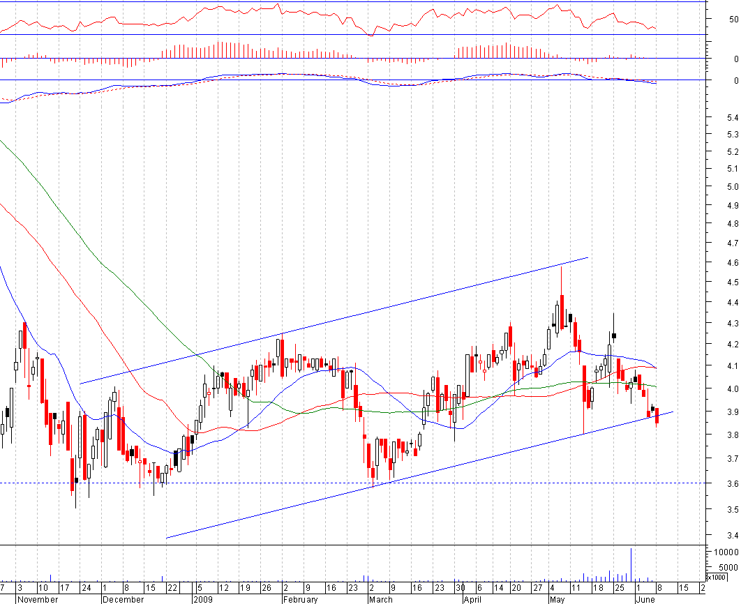Screen dimensions: 741x604
Task: Select the 4.3 price axis value
Action: point(733,324)
